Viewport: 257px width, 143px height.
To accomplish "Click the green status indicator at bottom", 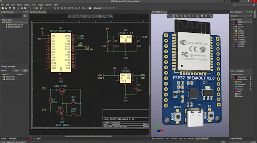I will click(34, 138).
